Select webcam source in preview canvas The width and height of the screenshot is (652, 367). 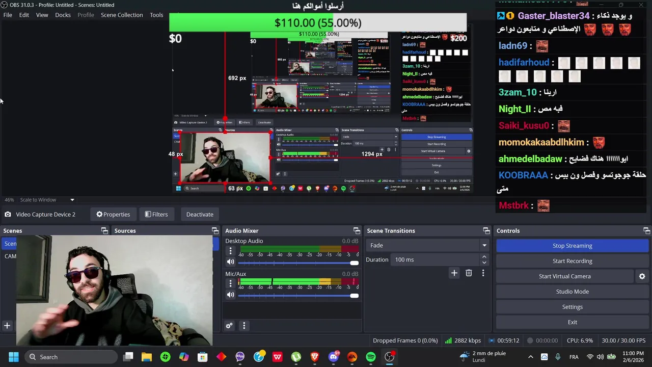pyautogui.click(x=225, y=158)
